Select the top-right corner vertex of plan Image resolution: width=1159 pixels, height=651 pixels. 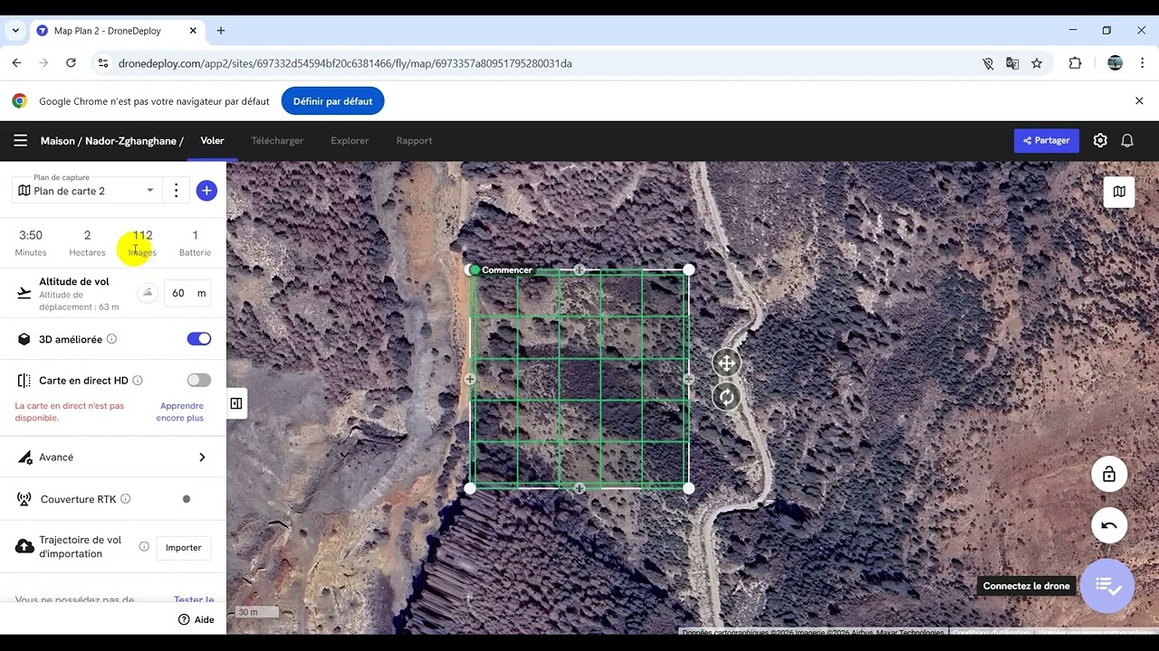tap(689, 269)
